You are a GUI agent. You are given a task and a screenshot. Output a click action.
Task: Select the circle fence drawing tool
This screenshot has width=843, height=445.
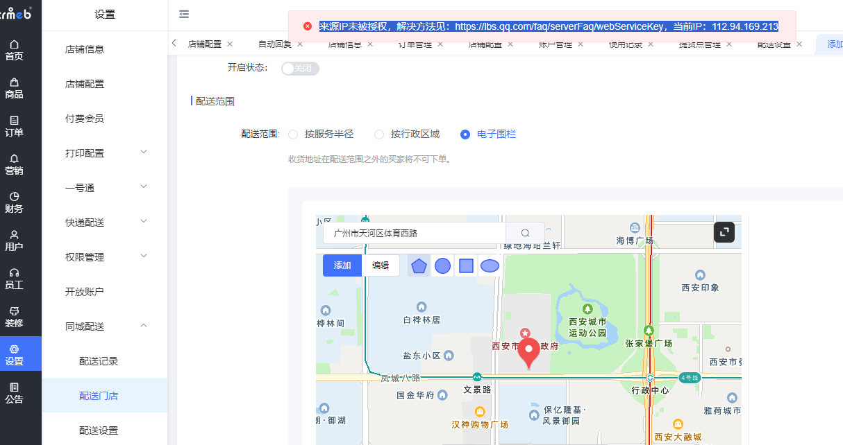click(x=442, y=265)
